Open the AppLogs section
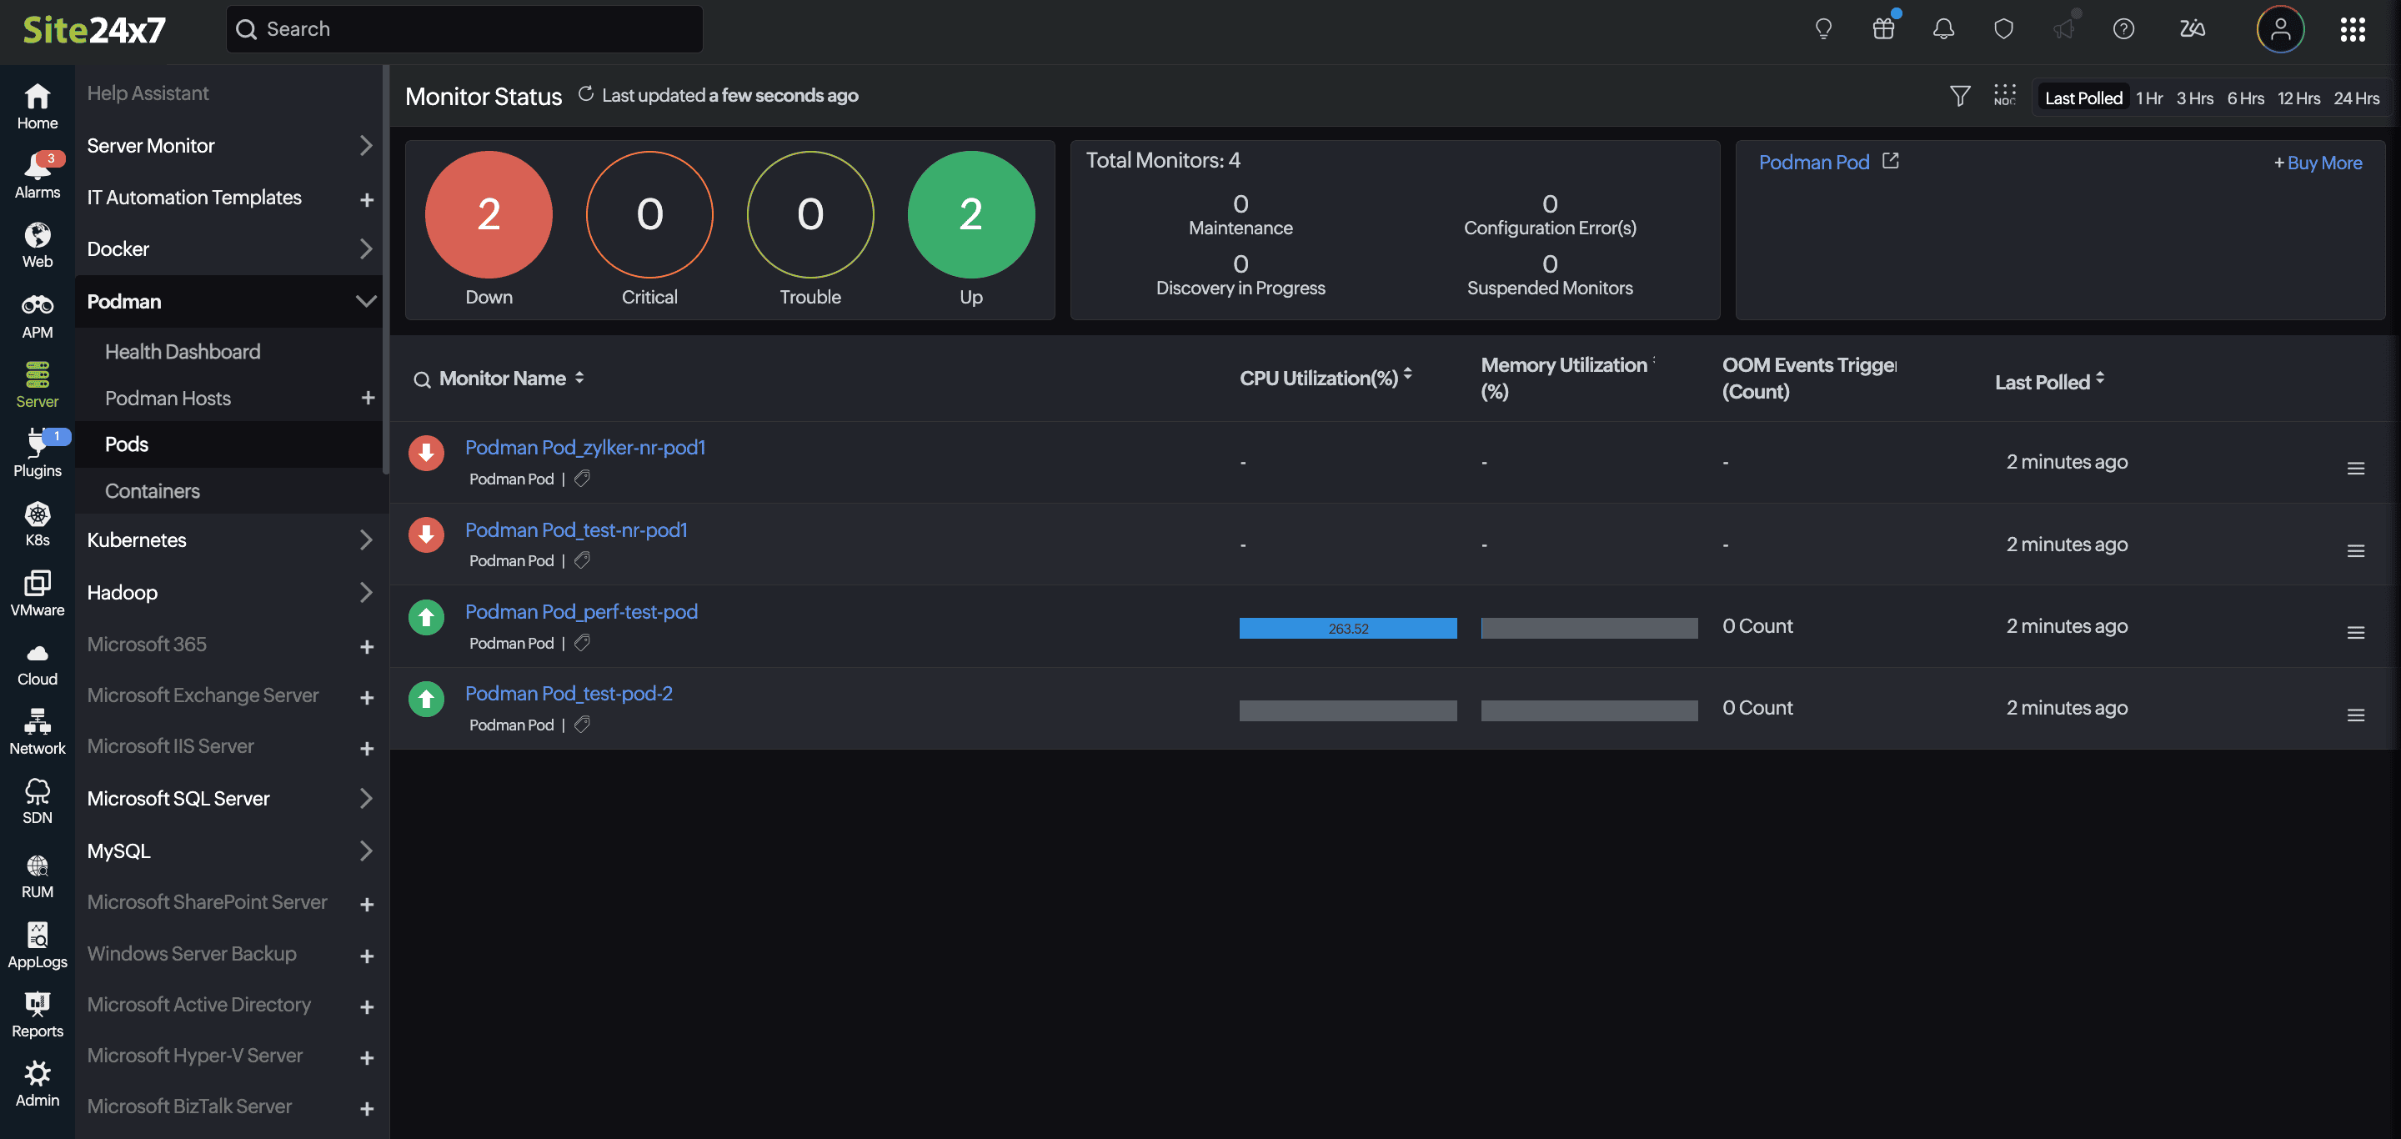This screenshot has height=1139, width=2401. [38, 945]
